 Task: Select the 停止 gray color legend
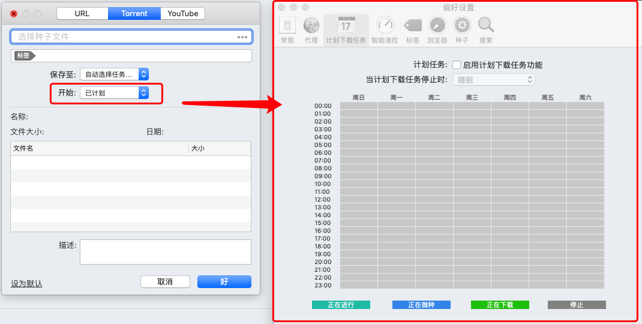click(x=577, y=305)
